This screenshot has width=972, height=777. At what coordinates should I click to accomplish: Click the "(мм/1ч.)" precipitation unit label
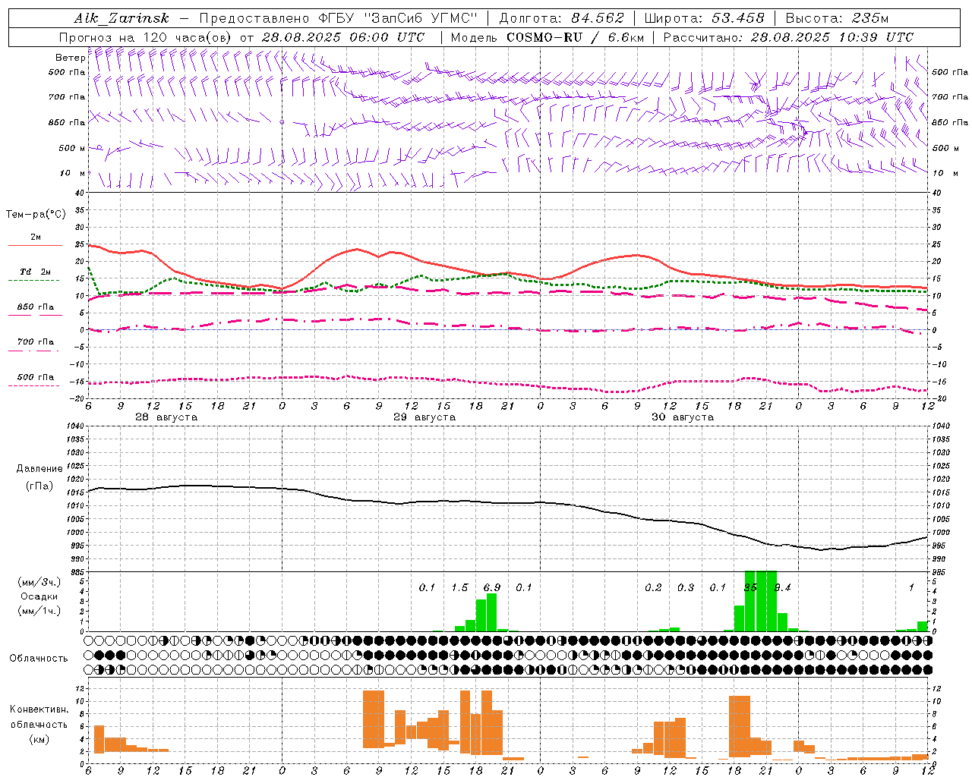coord(39,611)
